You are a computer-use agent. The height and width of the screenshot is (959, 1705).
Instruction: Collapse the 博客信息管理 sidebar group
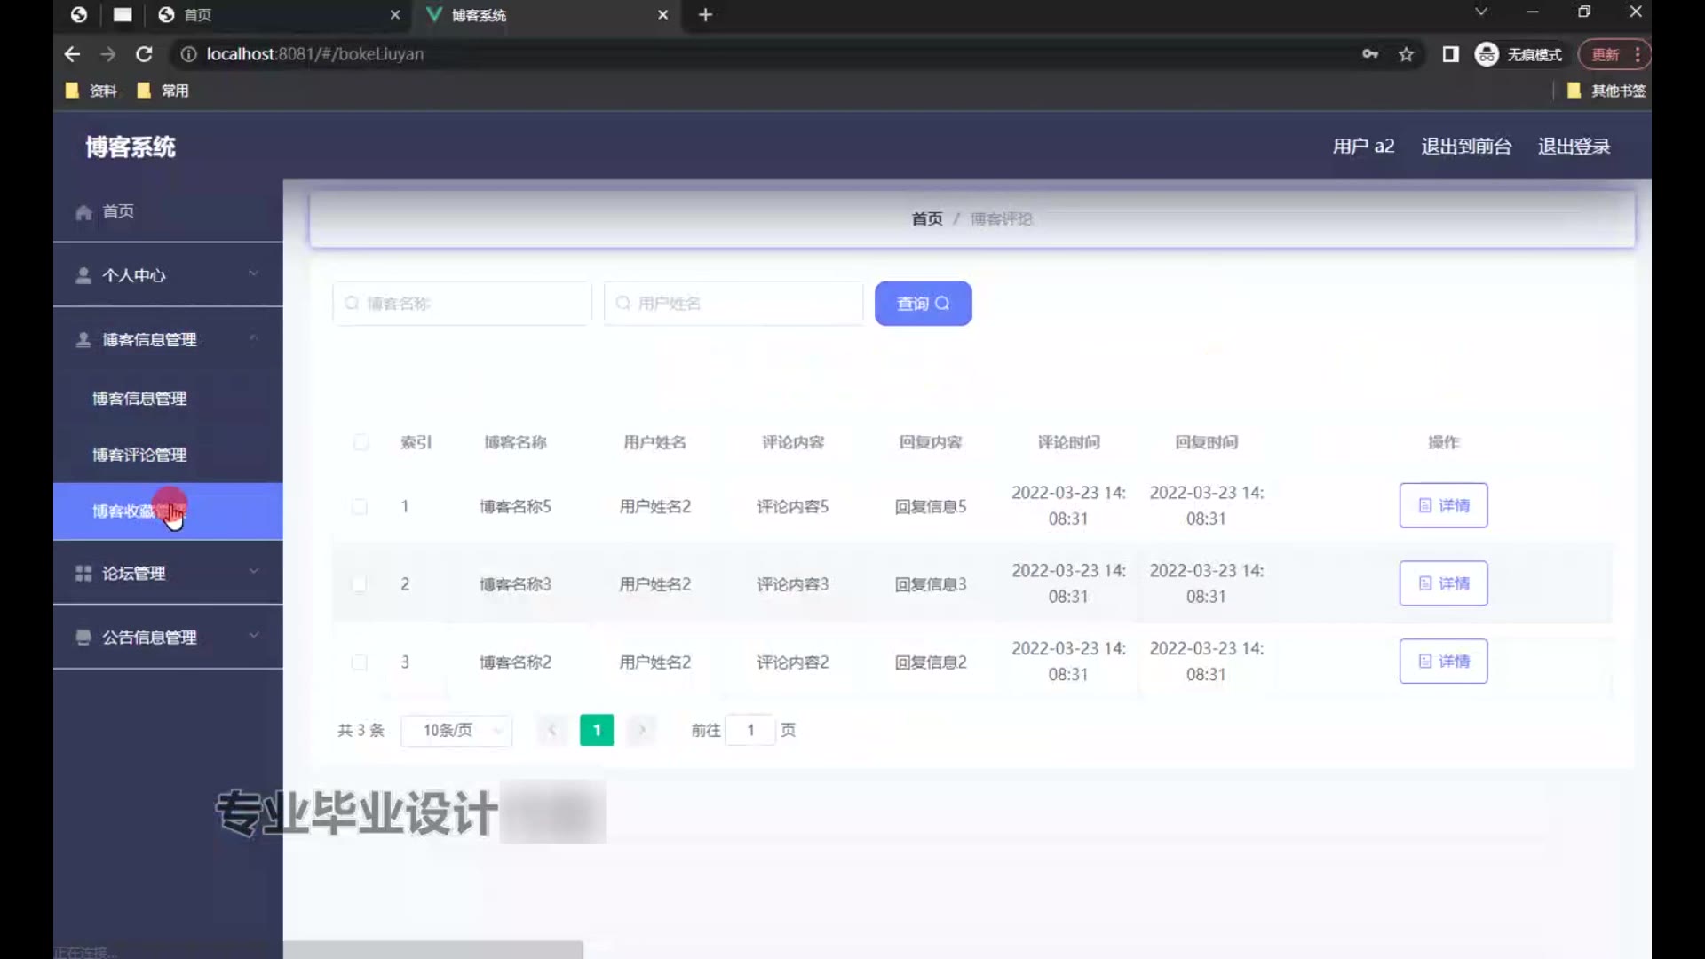pos(168,339)
